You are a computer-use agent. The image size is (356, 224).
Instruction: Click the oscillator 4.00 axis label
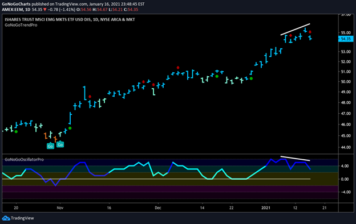coord(345,166)
